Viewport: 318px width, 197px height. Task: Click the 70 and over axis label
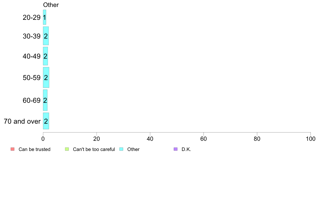click(x=22, y=121)
